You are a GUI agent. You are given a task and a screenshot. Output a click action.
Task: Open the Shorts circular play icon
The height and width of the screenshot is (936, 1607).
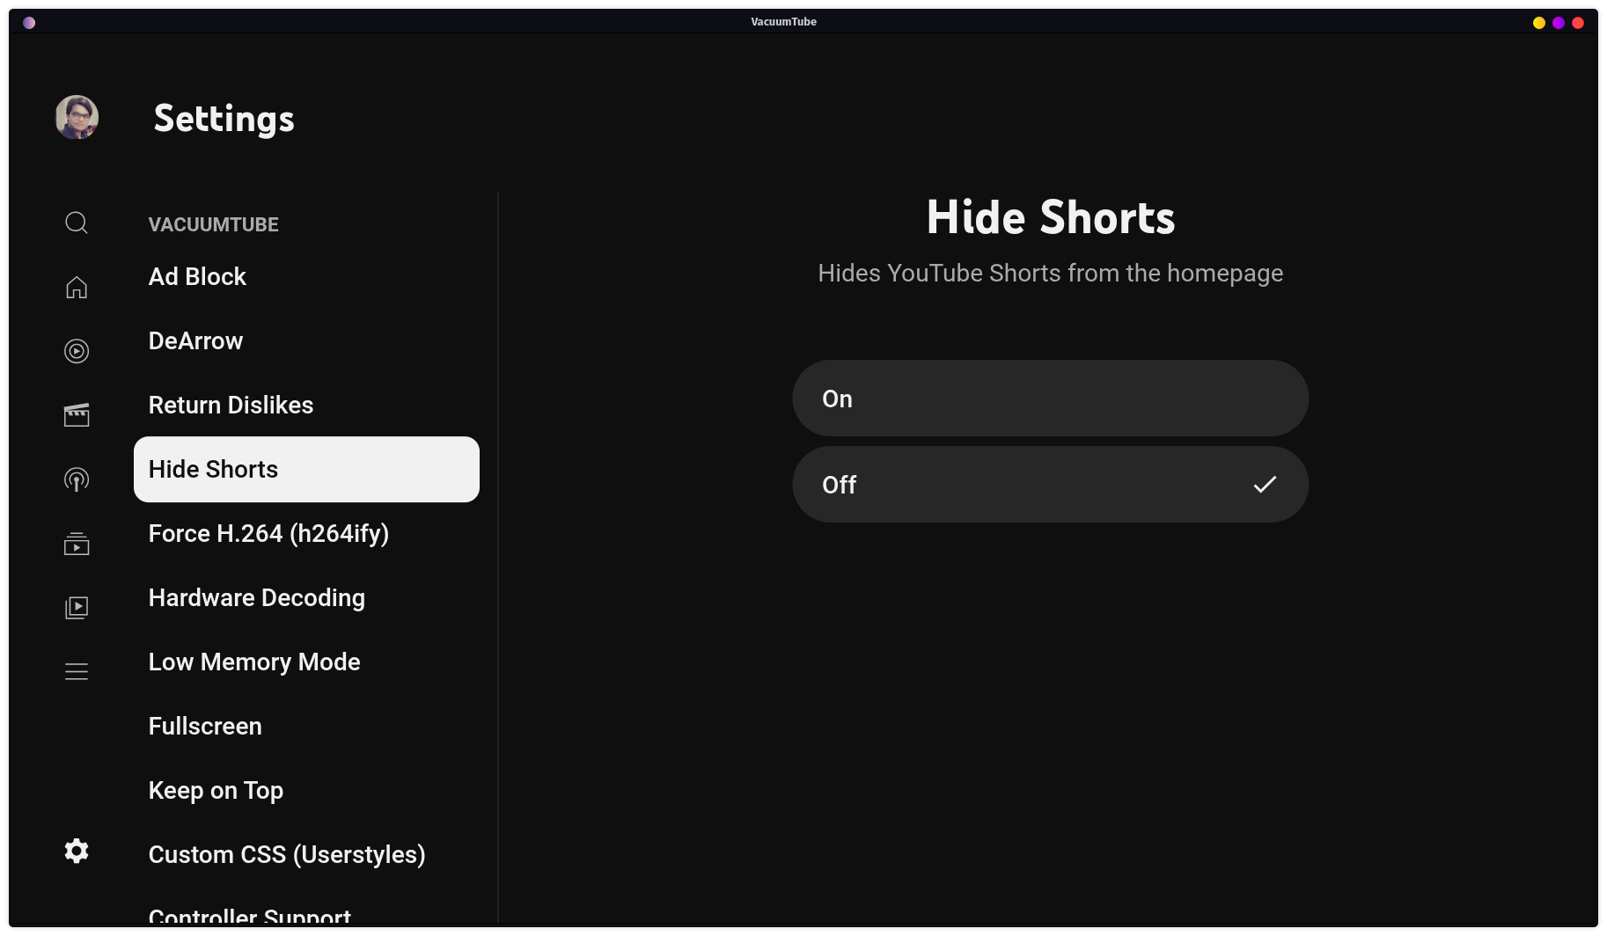pos(77,351)
